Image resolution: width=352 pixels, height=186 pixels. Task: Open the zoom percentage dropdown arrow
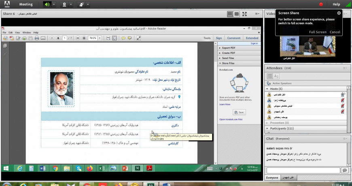coord(100,38)
